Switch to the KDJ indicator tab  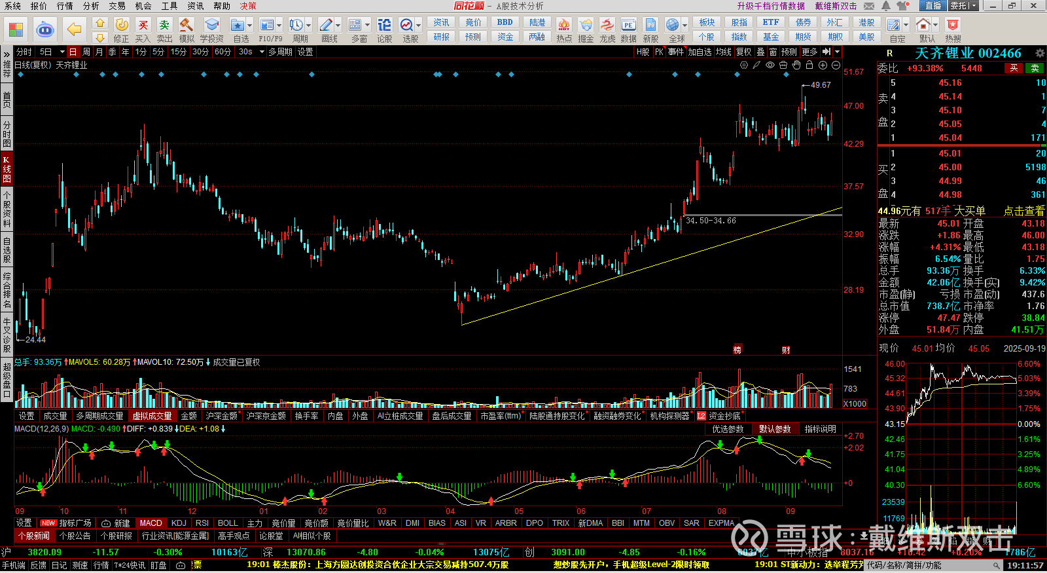[179, 523]
